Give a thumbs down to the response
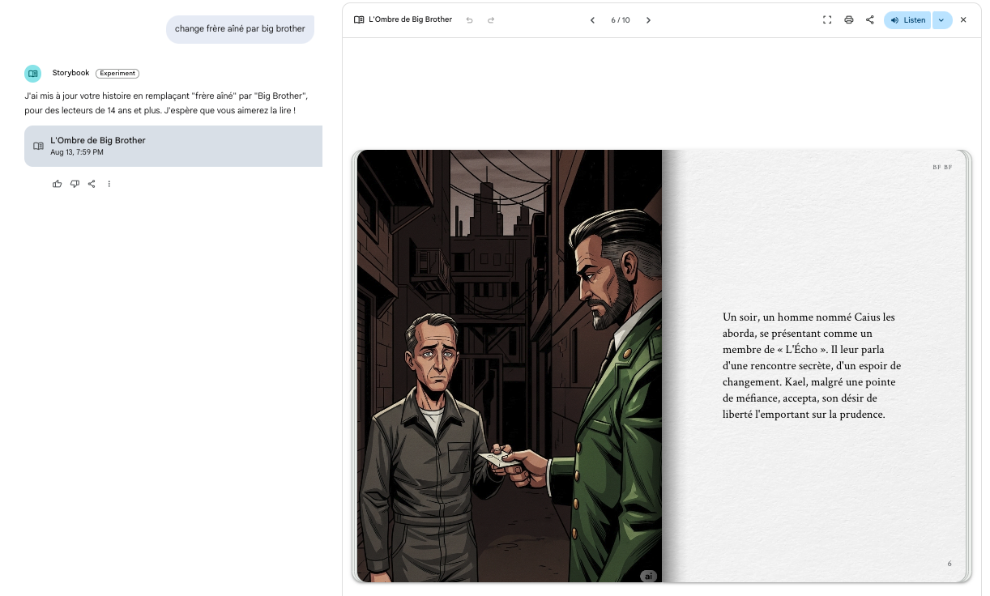The width and height of the screenshot is (990, 596). pyautogui.click(x=75, y=184)
